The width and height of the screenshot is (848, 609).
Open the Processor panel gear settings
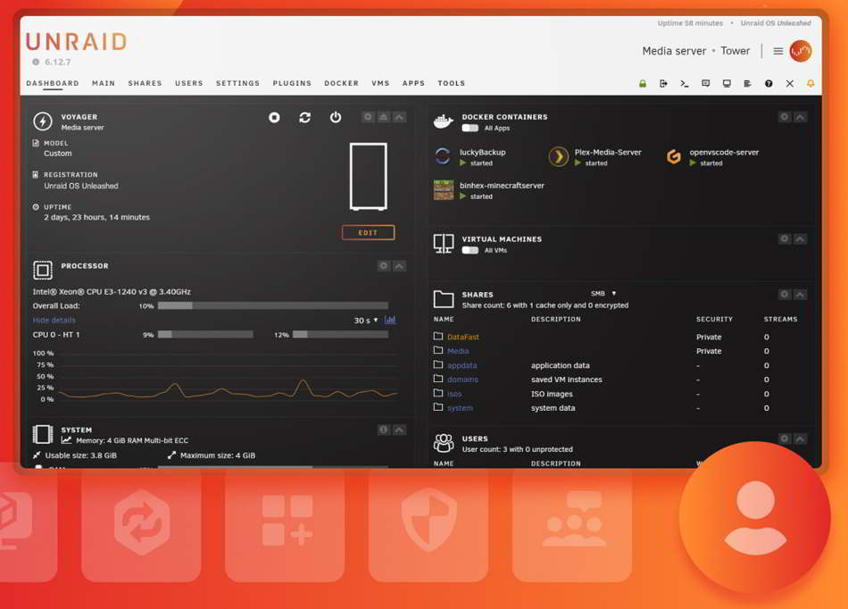pyautogui.click(x=384, y=265)
